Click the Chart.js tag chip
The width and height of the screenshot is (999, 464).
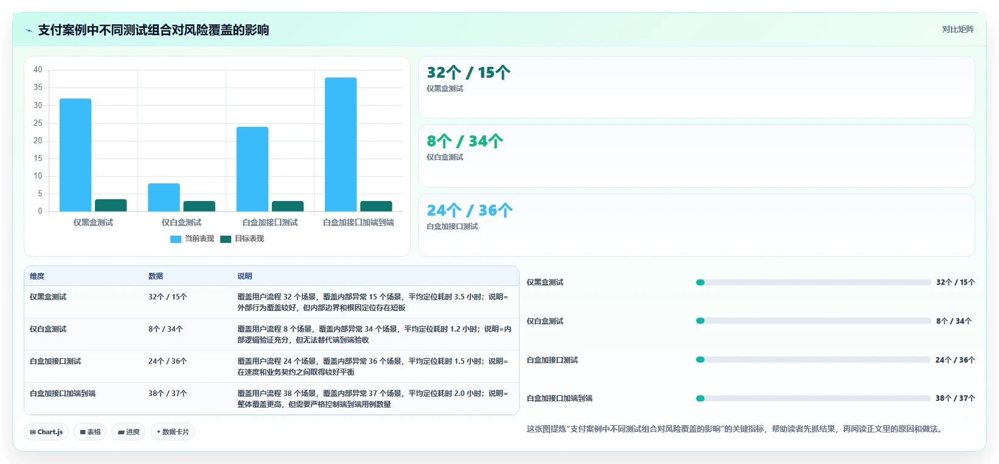[46, 432]
